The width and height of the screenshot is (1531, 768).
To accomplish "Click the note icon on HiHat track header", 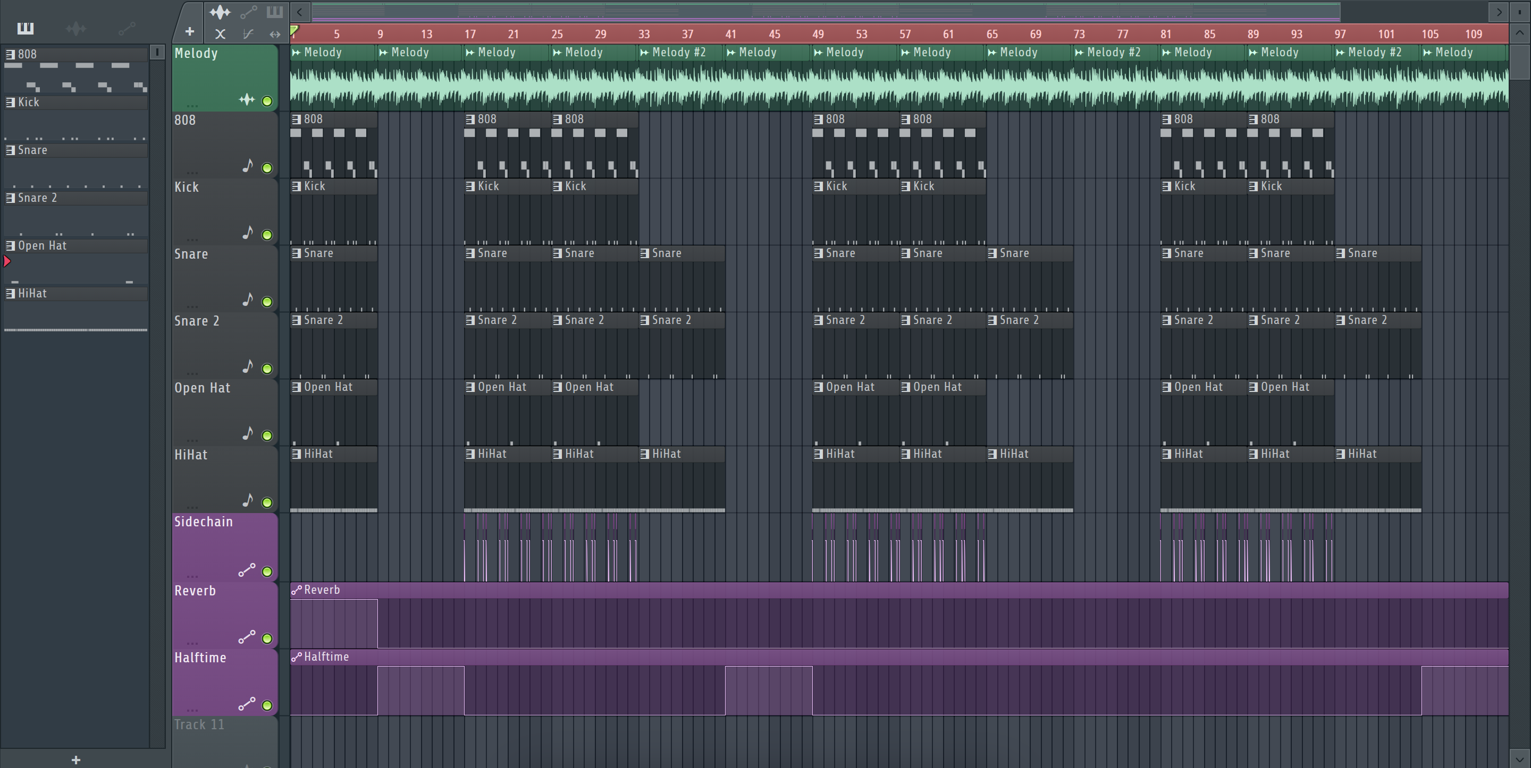I will tap(248, 501).
